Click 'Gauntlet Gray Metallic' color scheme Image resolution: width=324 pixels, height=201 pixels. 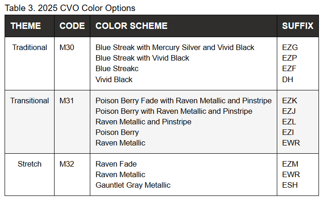pos(133,185)
